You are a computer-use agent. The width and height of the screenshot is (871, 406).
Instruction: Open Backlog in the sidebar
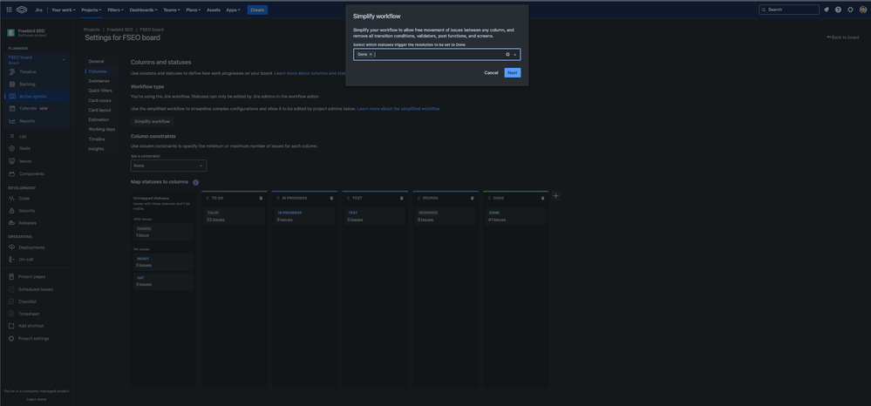[28, 85]
